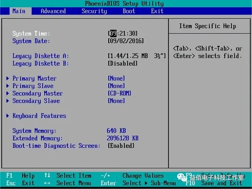Click the Esc Exit key hint
The image size is (252, 189).
(21, 183)
